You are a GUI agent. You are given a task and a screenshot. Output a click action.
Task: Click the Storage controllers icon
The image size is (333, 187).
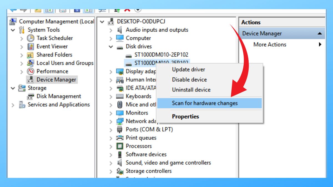(x=120, y=171)
